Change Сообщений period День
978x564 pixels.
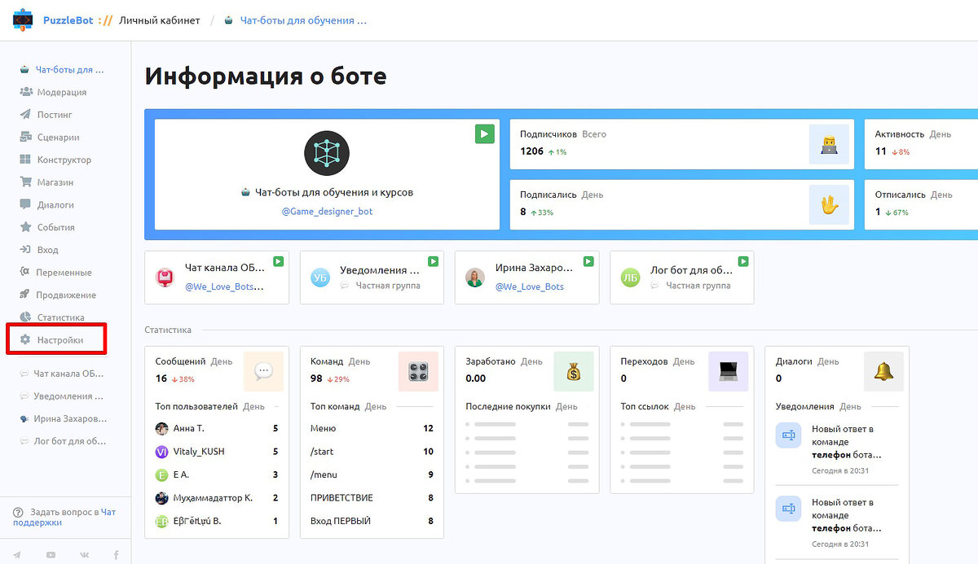[x=222, y=361]
